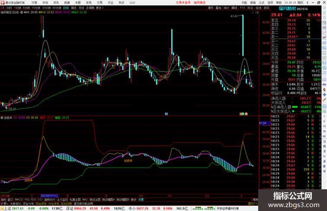
Task: Click the square layout icon at chart top-right
Action: pyautogui.click(x=257, y=12)
